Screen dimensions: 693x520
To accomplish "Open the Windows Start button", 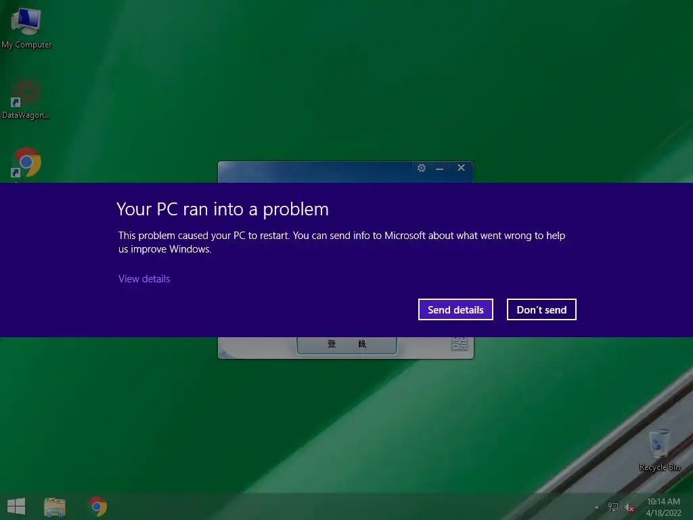I will 16,506.
